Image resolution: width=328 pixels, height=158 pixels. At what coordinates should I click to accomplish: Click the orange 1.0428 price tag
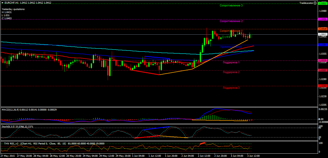pos(323,29)
